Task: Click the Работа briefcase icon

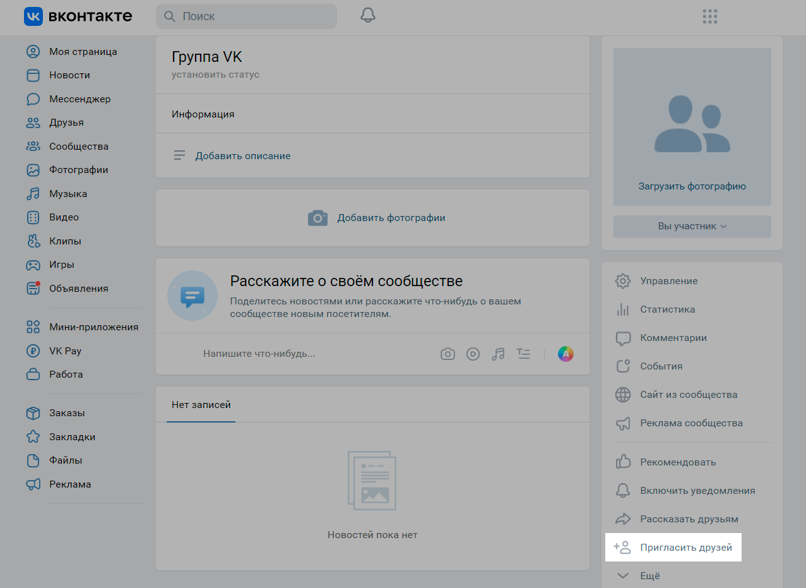Action: pyautogui.click(x=33, y=375)
